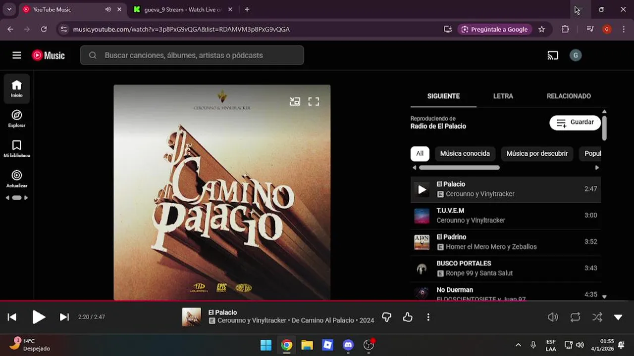The image size is (634, 356).
Task: Open Mi biblioteca in sidebar
Action: pos(17,149)
